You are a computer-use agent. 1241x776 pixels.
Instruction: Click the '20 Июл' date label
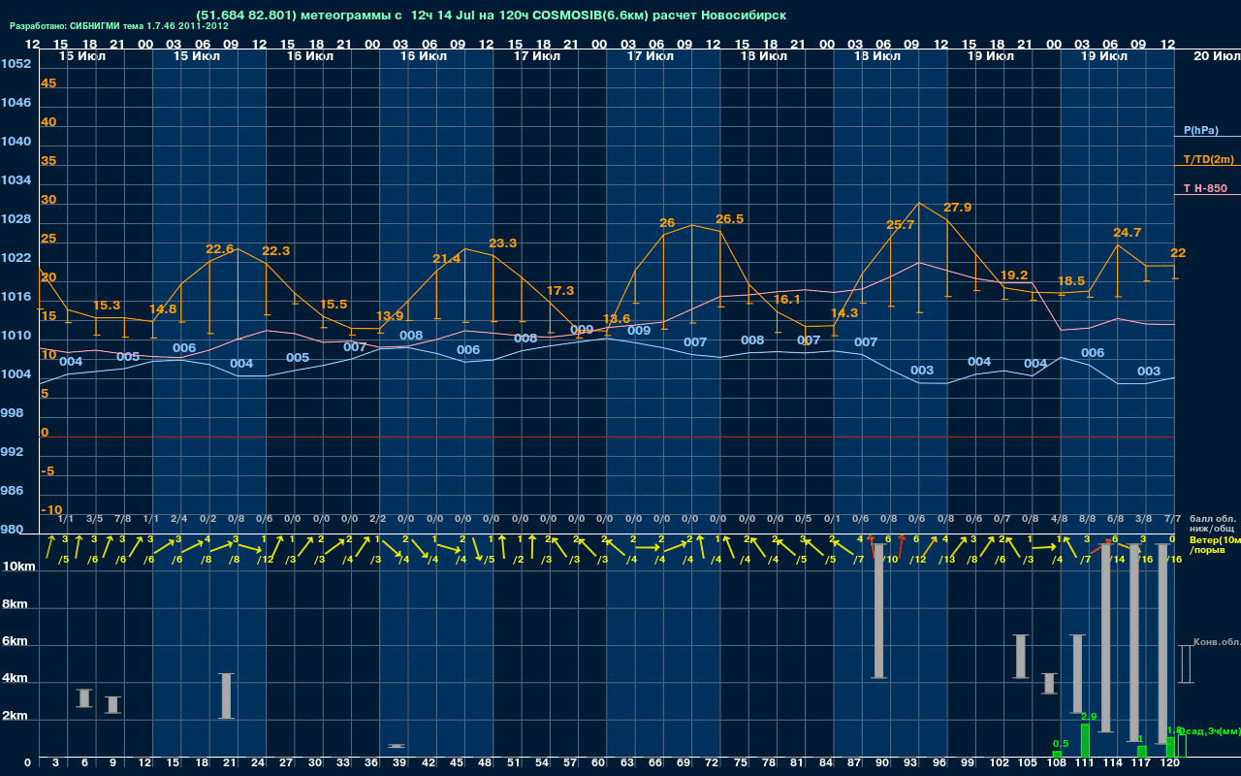1215,56
